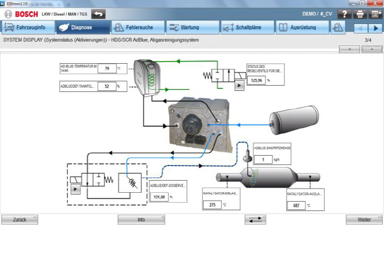This screenshot has width=384, height=269.
Task: Click the page indicator 3/4
Action: pyautogui.click(x=368, y=40)
